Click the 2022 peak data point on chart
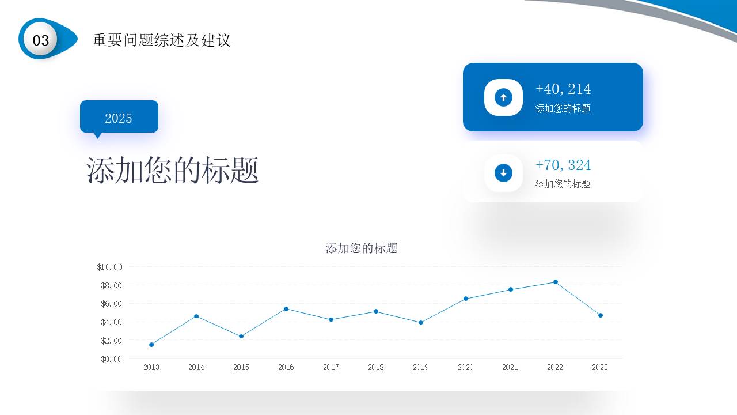This screenshot has width=737, height=415. click(556, 282)
